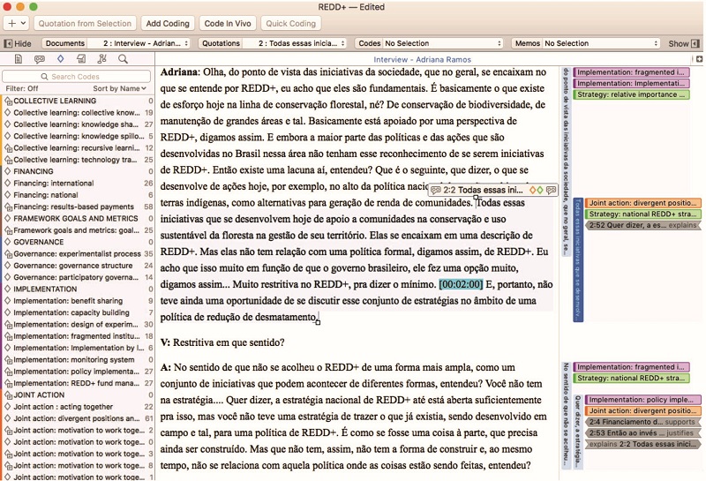Click the Code In Vivo button

click(x=226, y=23)
